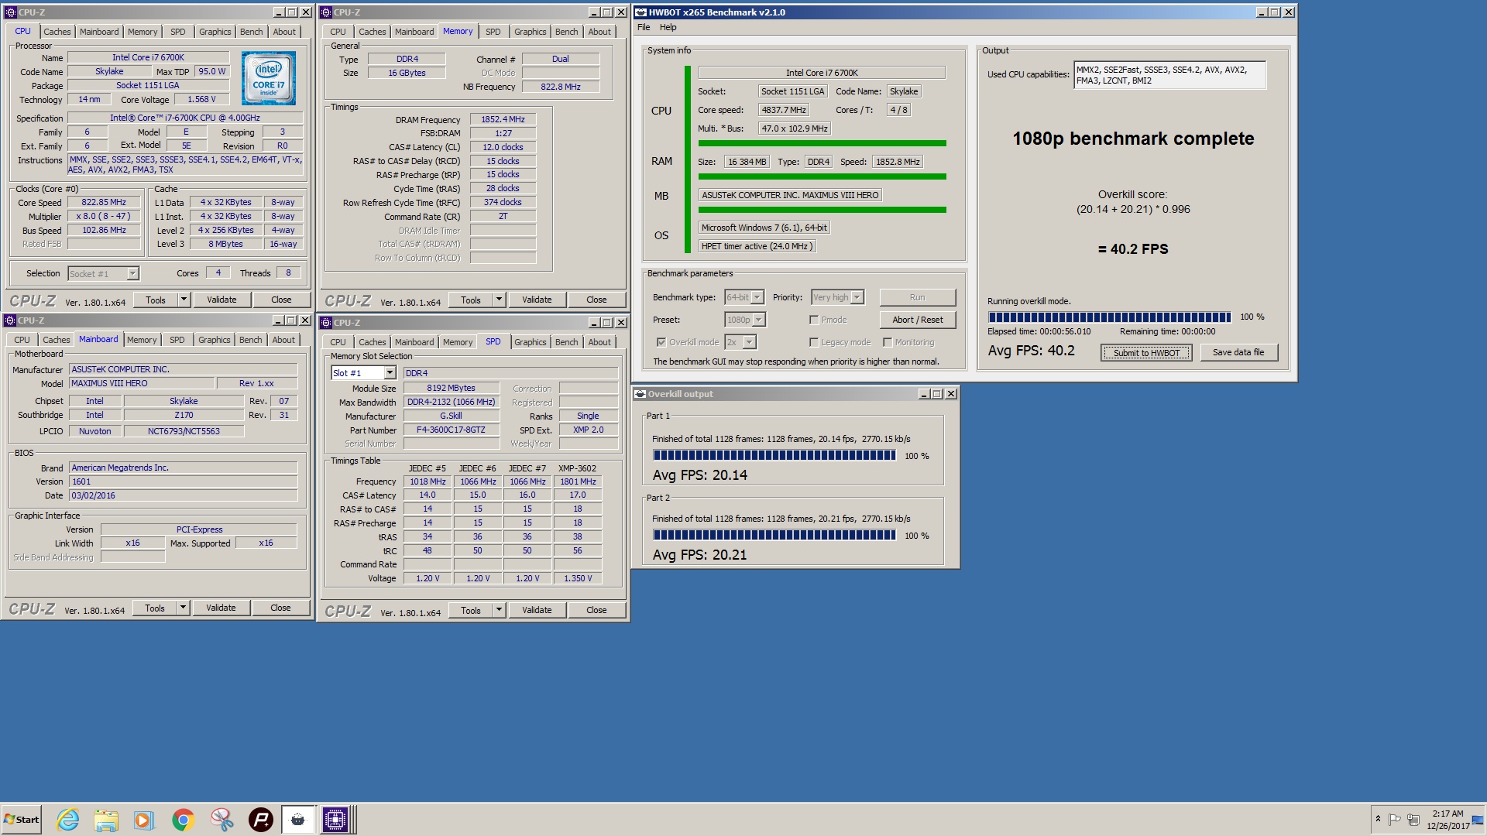The image size is (1487, 836).
Task: Click the Abort / Reset button
Action: pyautogui.click(x=917, y=320)
